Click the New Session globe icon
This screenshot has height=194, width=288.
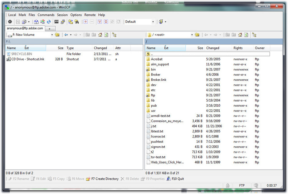pos(161,22)
